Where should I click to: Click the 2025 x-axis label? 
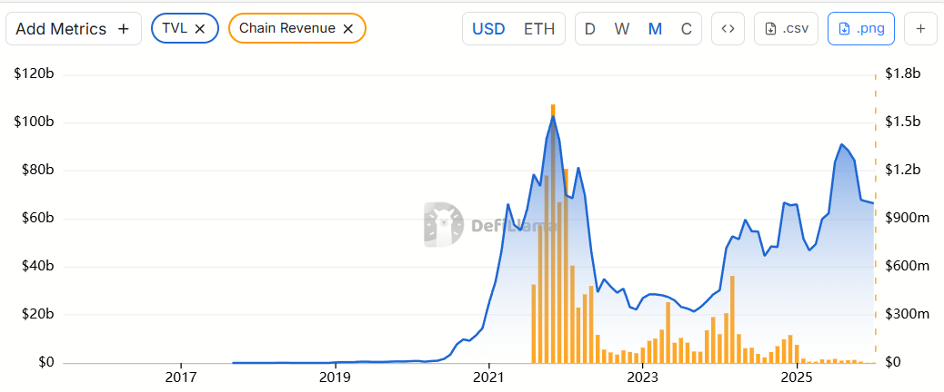[797, 377]
